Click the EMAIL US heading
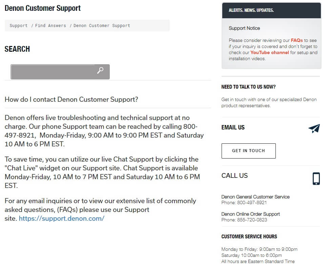Viewport: 329px width, 264px height. click(x=233, y=127)
